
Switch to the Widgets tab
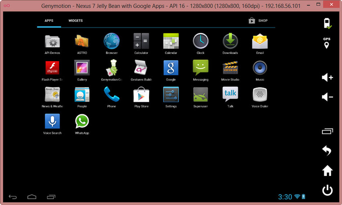(76, 21)
